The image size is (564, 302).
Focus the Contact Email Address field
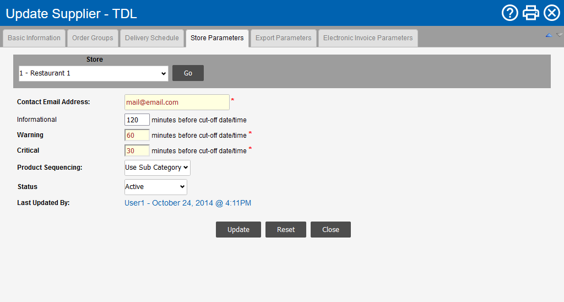click(177, 103)
